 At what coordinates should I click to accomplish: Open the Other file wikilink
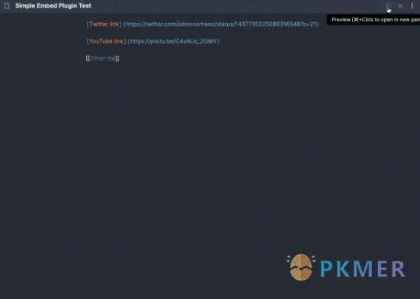point(102,59)
